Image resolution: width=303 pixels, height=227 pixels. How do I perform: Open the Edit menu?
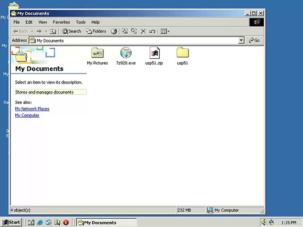pos(29,22)
